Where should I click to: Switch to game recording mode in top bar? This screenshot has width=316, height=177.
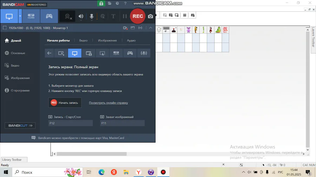pyautogui.click(x=49, y=16)
